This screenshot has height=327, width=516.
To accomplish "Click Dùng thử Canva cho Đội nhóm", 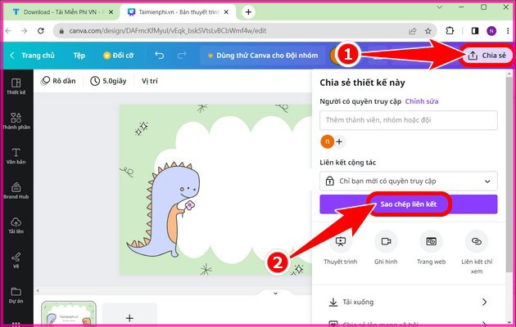I will 263,55.
